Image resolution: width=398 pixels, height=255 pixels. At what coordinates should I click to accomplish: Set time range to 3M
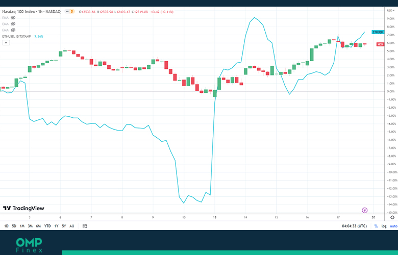click(30, 226)
